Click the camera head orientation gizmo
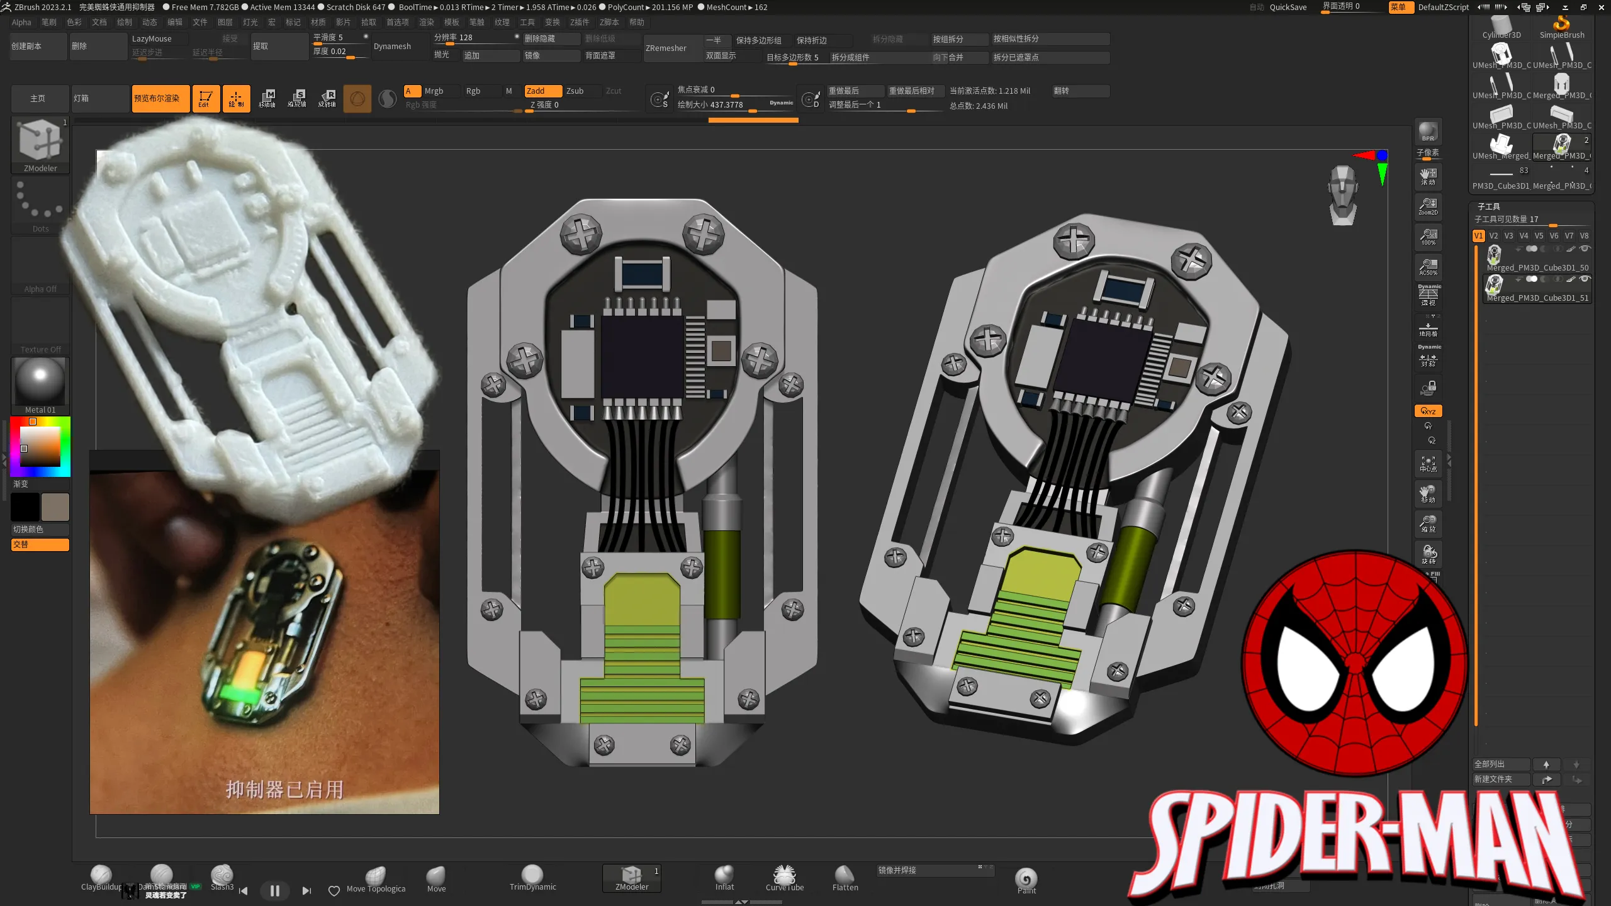1611x906 pixels. (x=1343, y=195)
